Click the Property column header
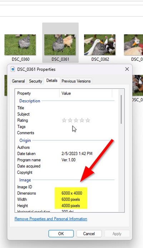 click(x=37, y=93)
